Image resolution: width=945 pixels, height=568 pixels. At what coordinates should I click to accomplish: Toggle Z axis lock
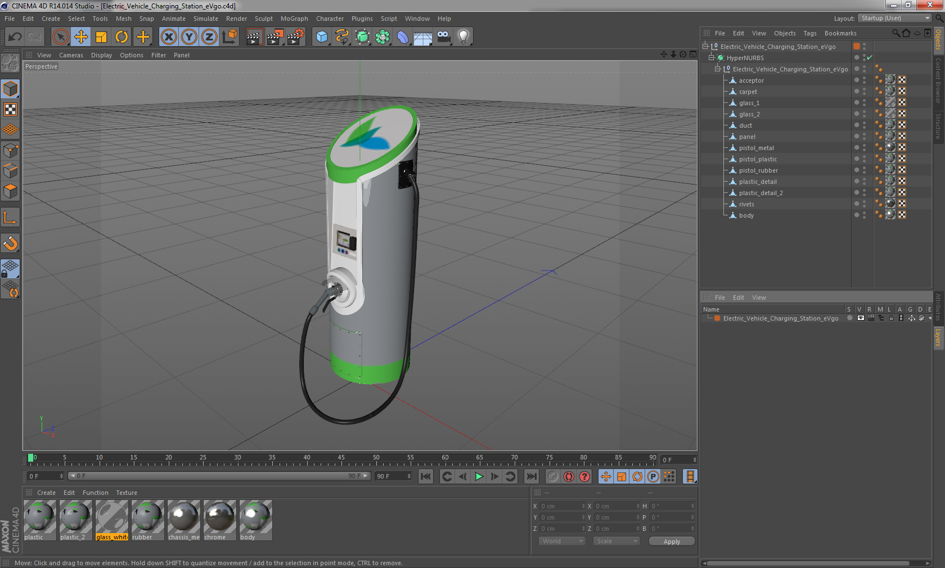point(209,37)
